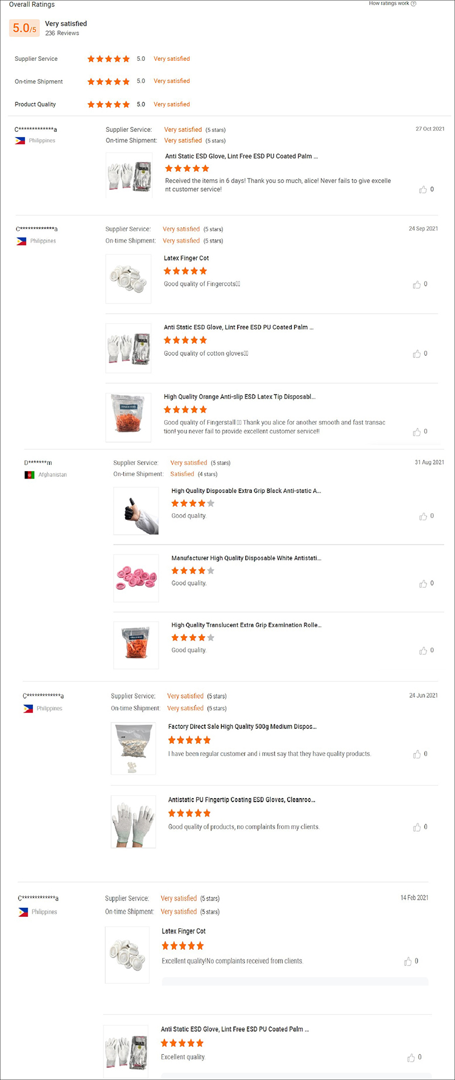Screen dimensions: 455x1080
Task: Click the Very satisfied label for Product Quality
Action: tap(172, 104)
